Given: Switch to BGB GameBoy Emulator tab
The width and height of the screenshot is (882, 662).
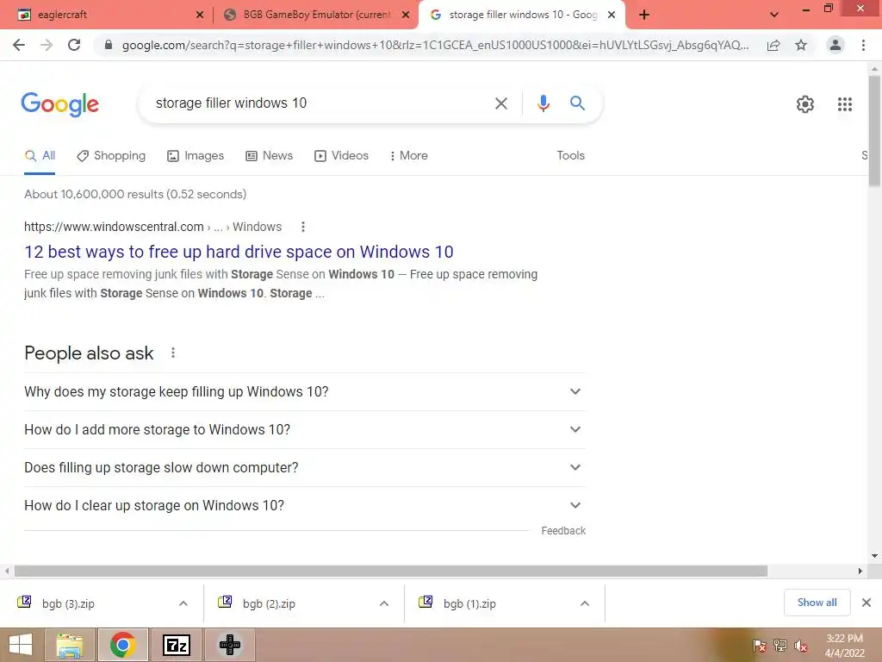Looking at the screenshot, I should coord(317,16).
